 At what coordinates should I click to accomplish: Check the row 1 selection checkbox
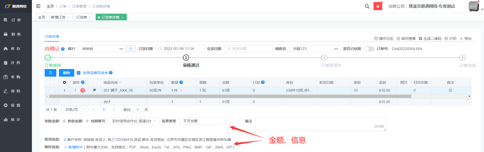[52, 90]
